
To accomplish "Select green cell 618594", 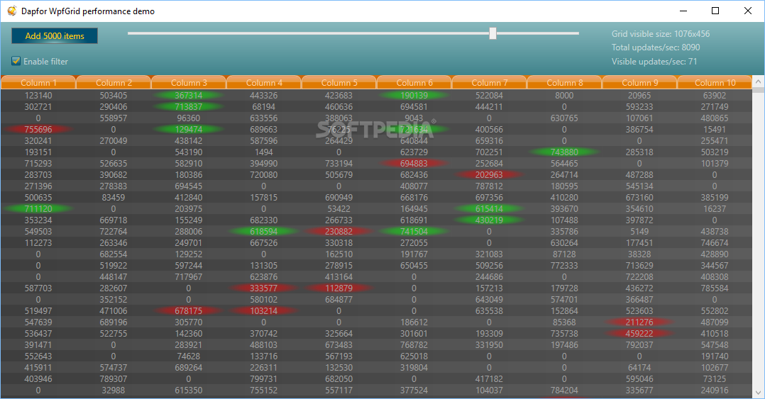I will 264,232.
